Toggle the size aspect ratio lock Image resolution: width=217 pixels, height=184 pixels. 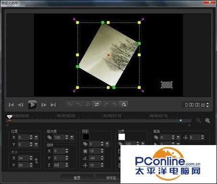click(x=36, y=161)
